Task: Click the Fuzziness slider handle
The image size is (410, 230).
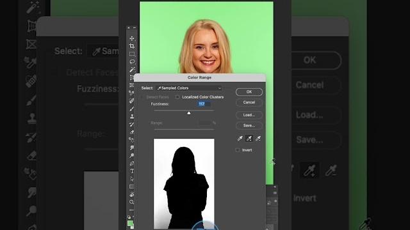Action: click(x=189, y=113)
